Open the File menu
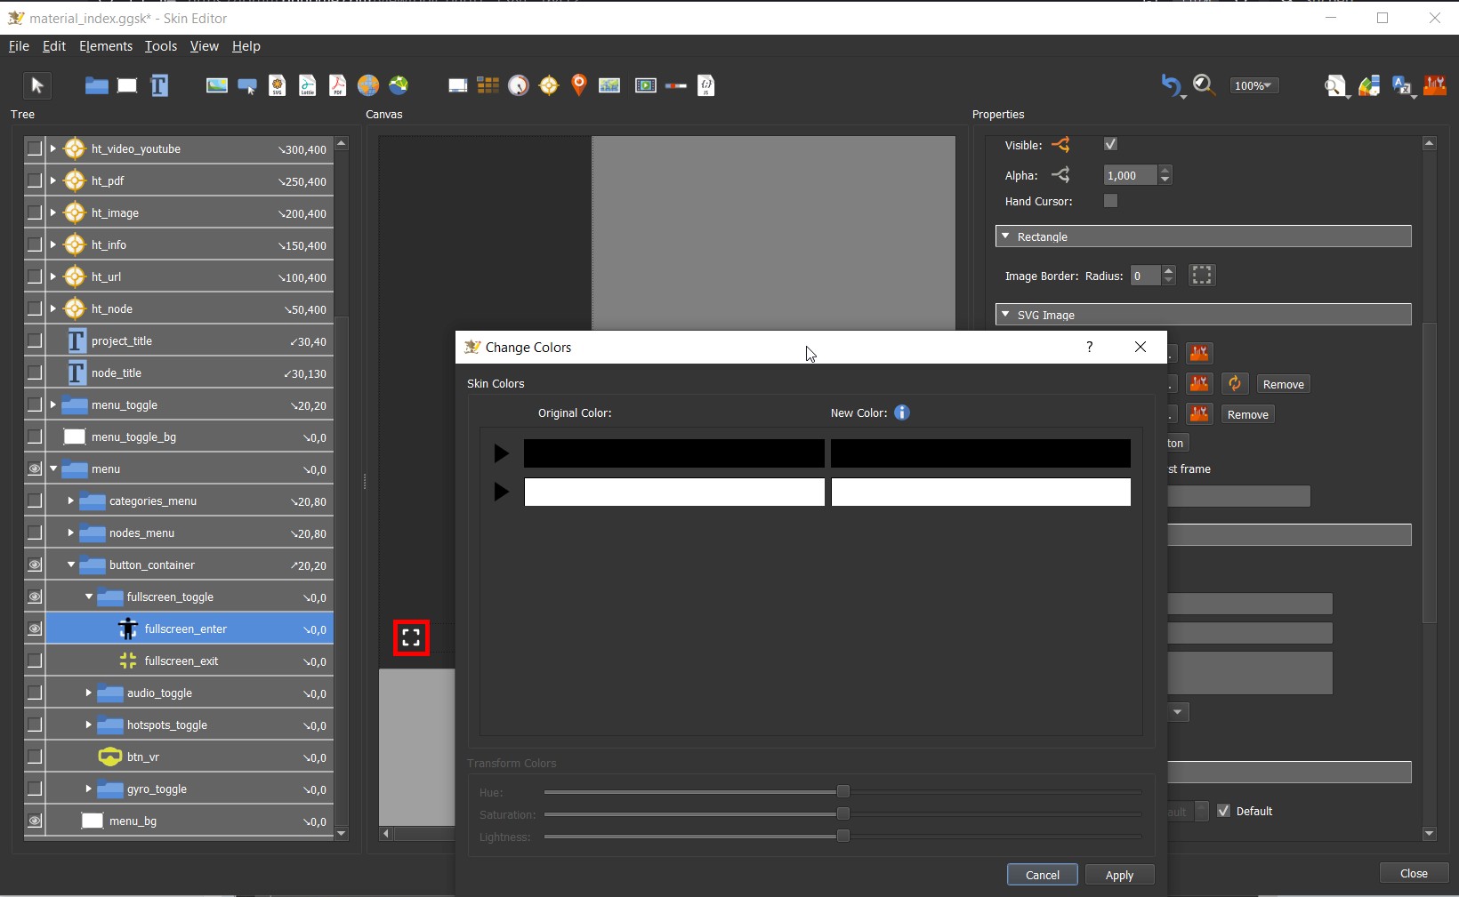 [x=19, y=46]
